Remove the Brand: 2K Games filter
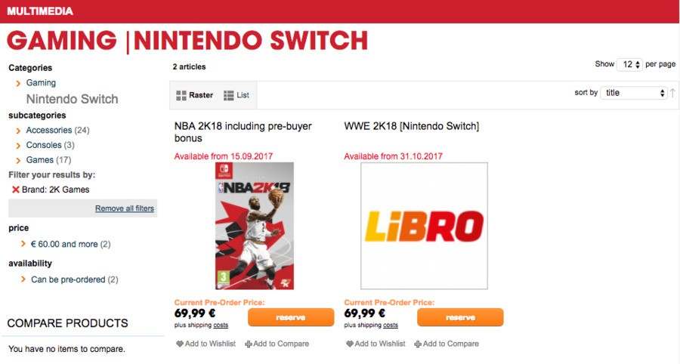 click(x=16, y=190)
